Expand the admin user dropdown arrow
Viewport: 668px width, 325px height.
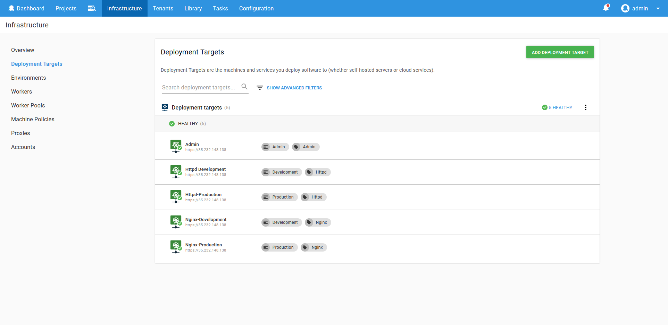point(658,9)
